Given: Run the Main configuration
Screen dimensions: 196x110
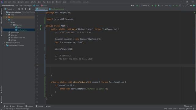Looking at the screenshot, I should (x=152, y=5).
